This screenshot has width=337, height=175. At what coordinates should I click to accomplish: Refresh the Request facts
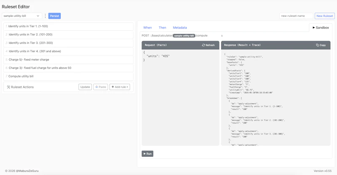pyautogui.click(x=208, y=45)
